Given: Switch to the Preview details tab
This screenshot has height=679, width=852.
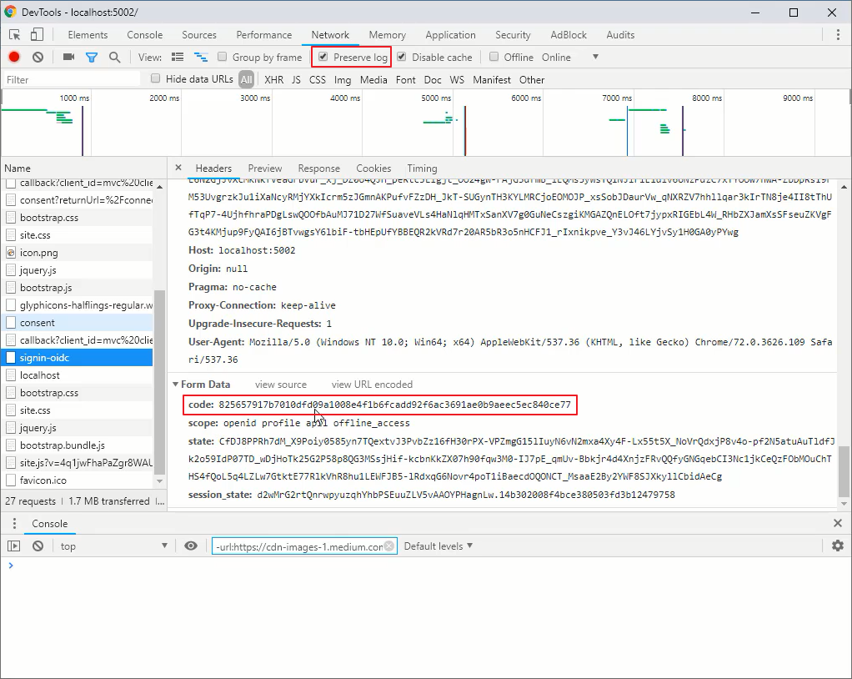Looking at the screenshot, I should pos(264,168).
